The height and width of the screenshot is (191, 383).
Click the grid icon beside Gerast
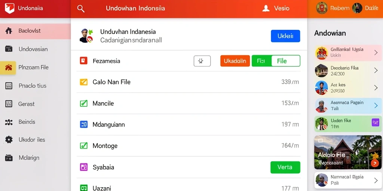point(9,104)
